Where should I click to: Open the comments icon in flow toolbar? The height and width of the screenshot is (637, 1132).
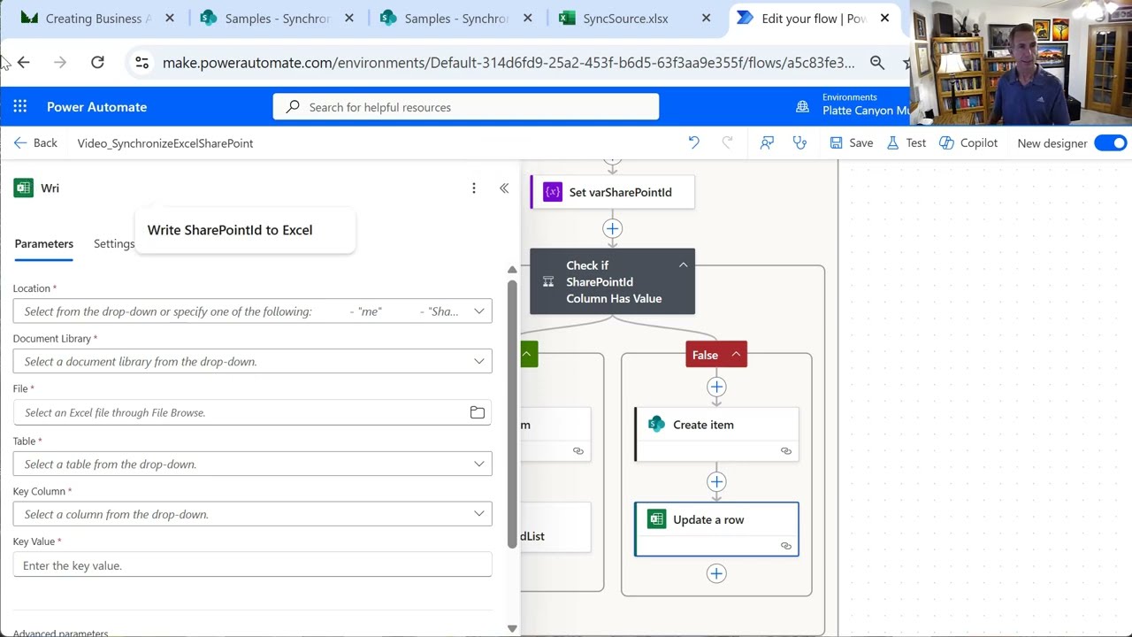coord(767,142)
